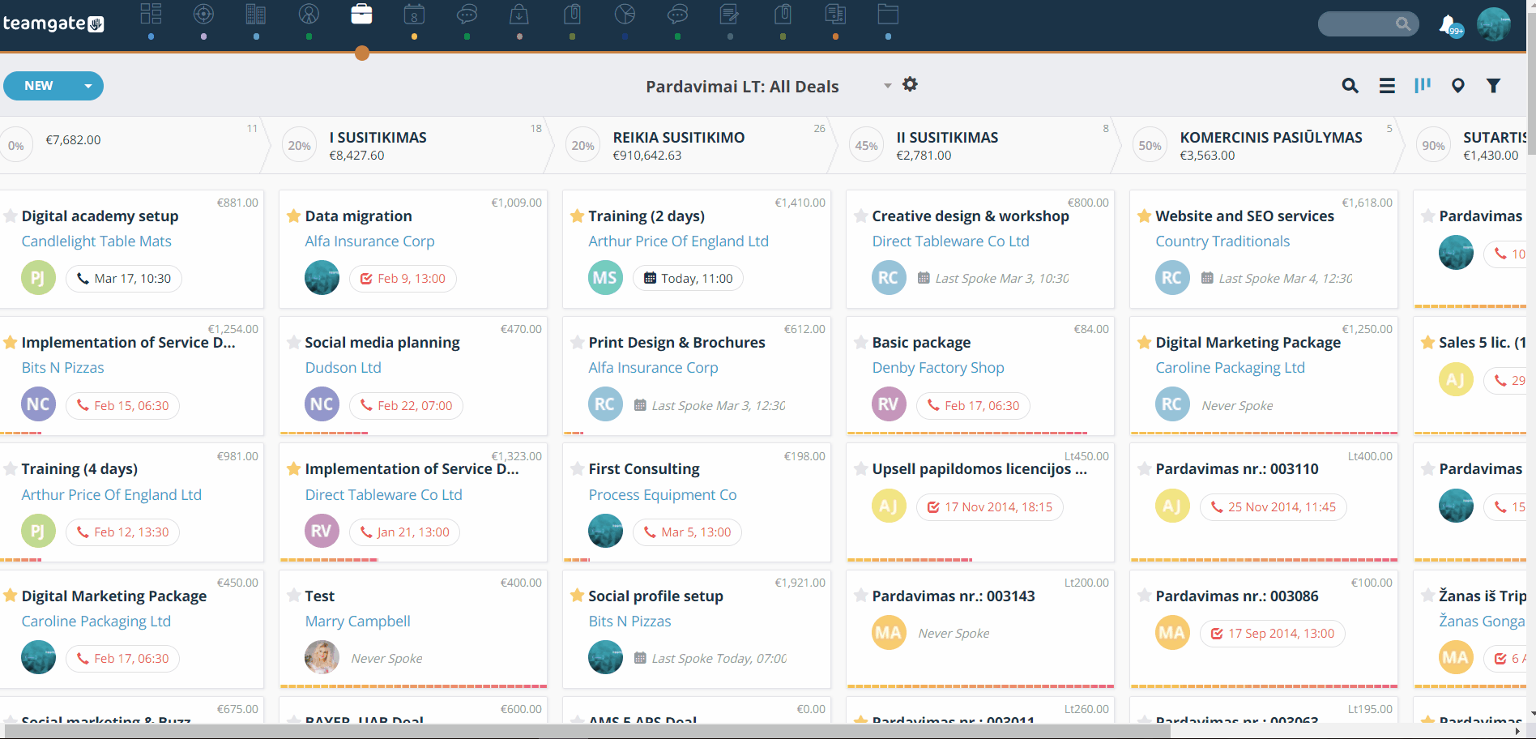Toggle favorite star on Basic package
1536x739 pixels.
(x=861, y=342)
